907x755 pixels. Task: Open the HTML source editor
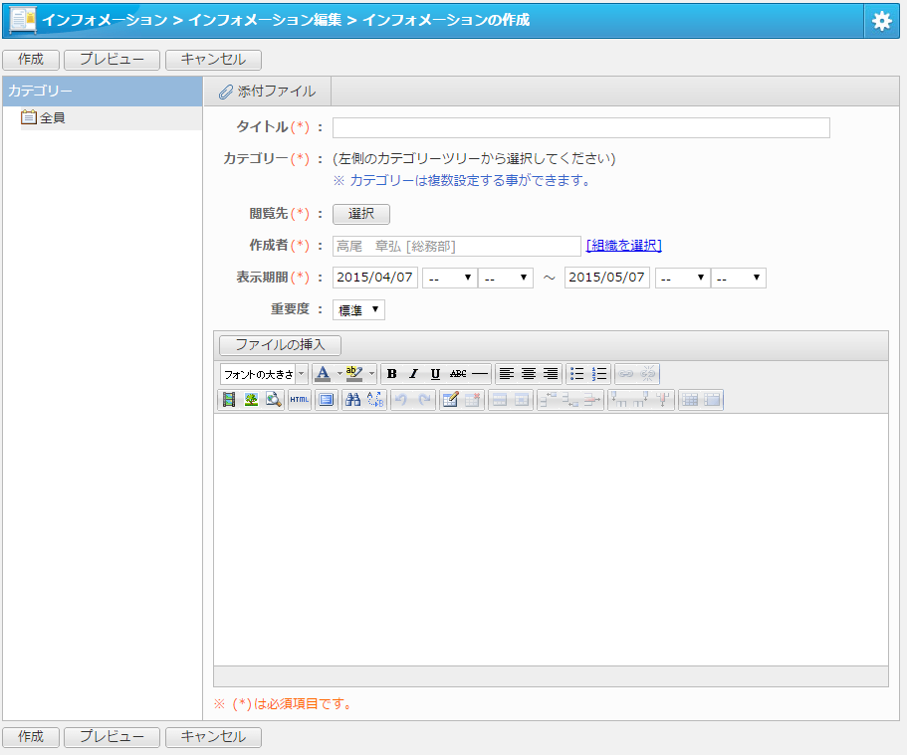pyautogui.click(x=300, y=400)
